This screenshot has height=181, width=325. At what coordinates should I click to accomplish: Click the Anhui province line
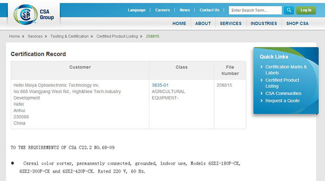[19, 110]
